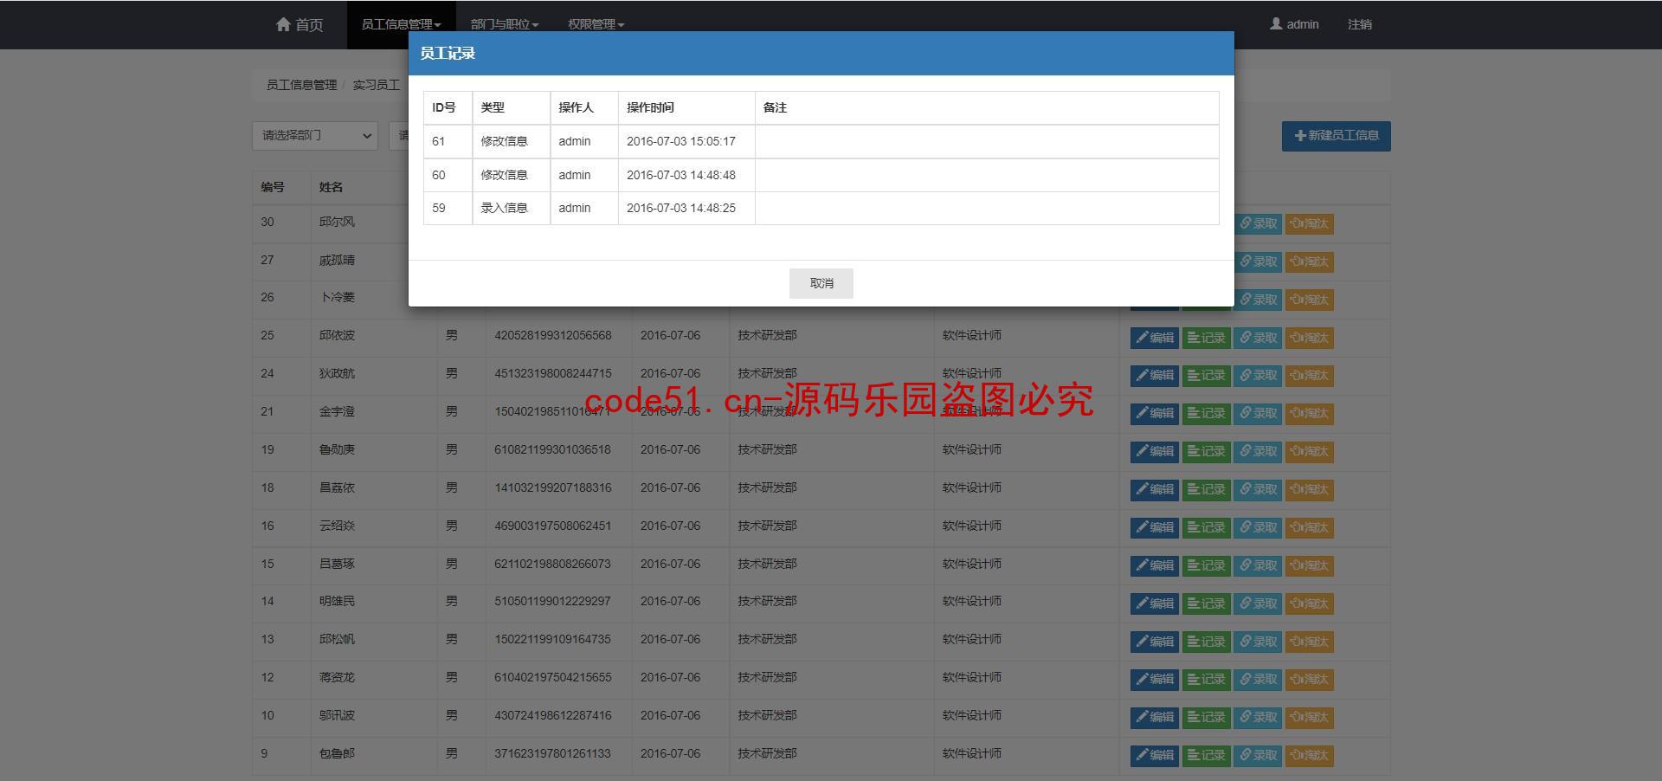Click employee name 蒋资龙

coord(337,677)
